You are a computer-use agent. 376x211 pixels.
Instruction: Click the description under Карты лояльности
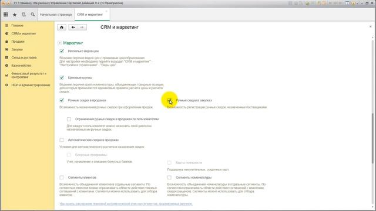click(198, 169)
